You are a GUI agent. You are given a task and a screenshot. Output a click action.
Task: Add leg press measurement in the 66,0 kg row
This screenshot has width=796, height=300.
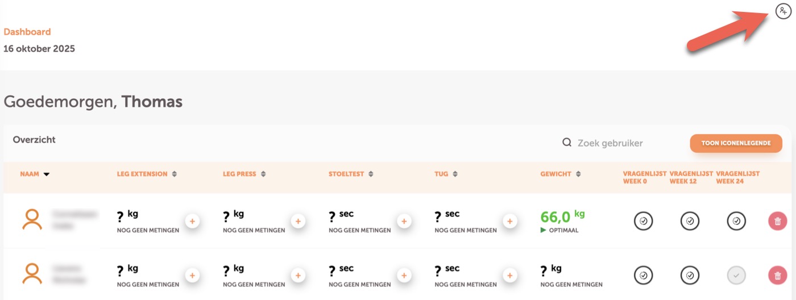tap(298, 221)
